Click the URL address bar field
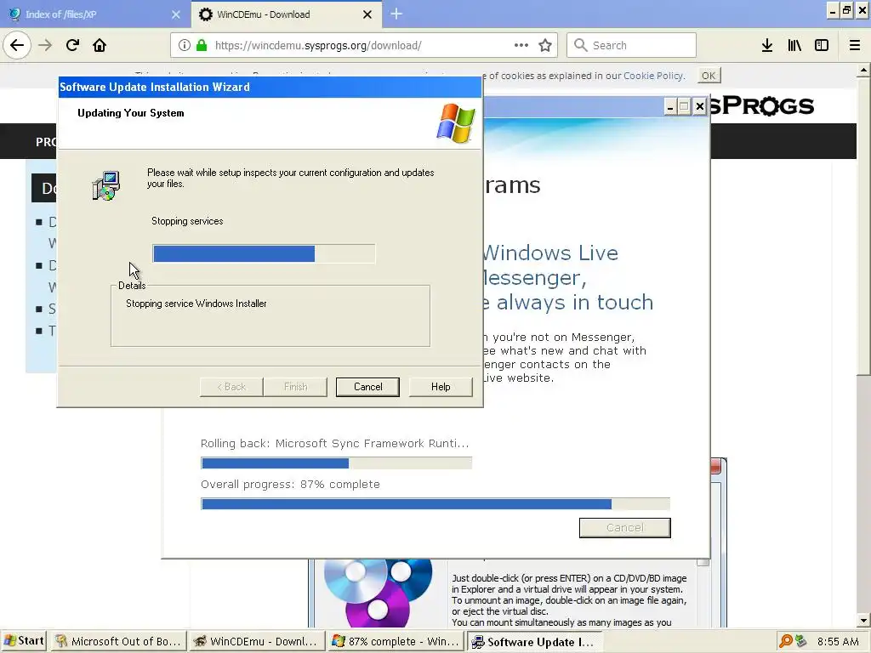Screen dimensions: 871x653 tap(362, 45)
